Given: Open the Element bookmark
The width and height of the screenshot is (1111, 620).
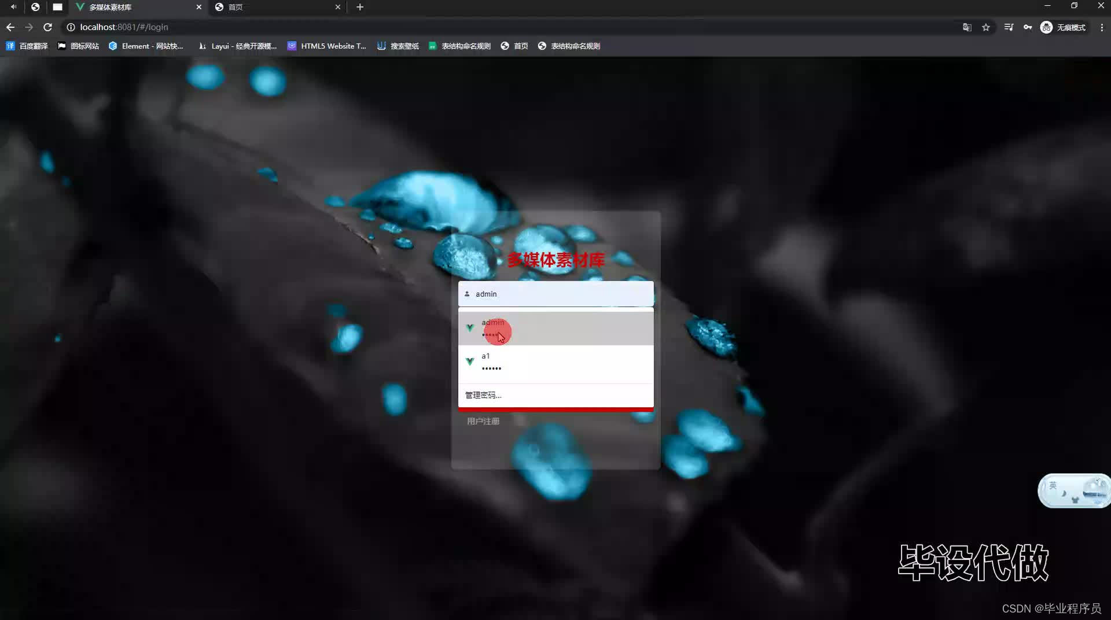Looking at the screenshot, I should pos(146,46).
